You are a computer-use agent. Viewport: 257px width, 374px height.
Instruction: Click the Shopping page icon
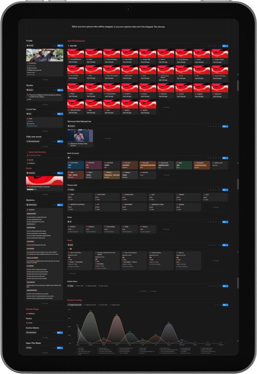(195, 93)
